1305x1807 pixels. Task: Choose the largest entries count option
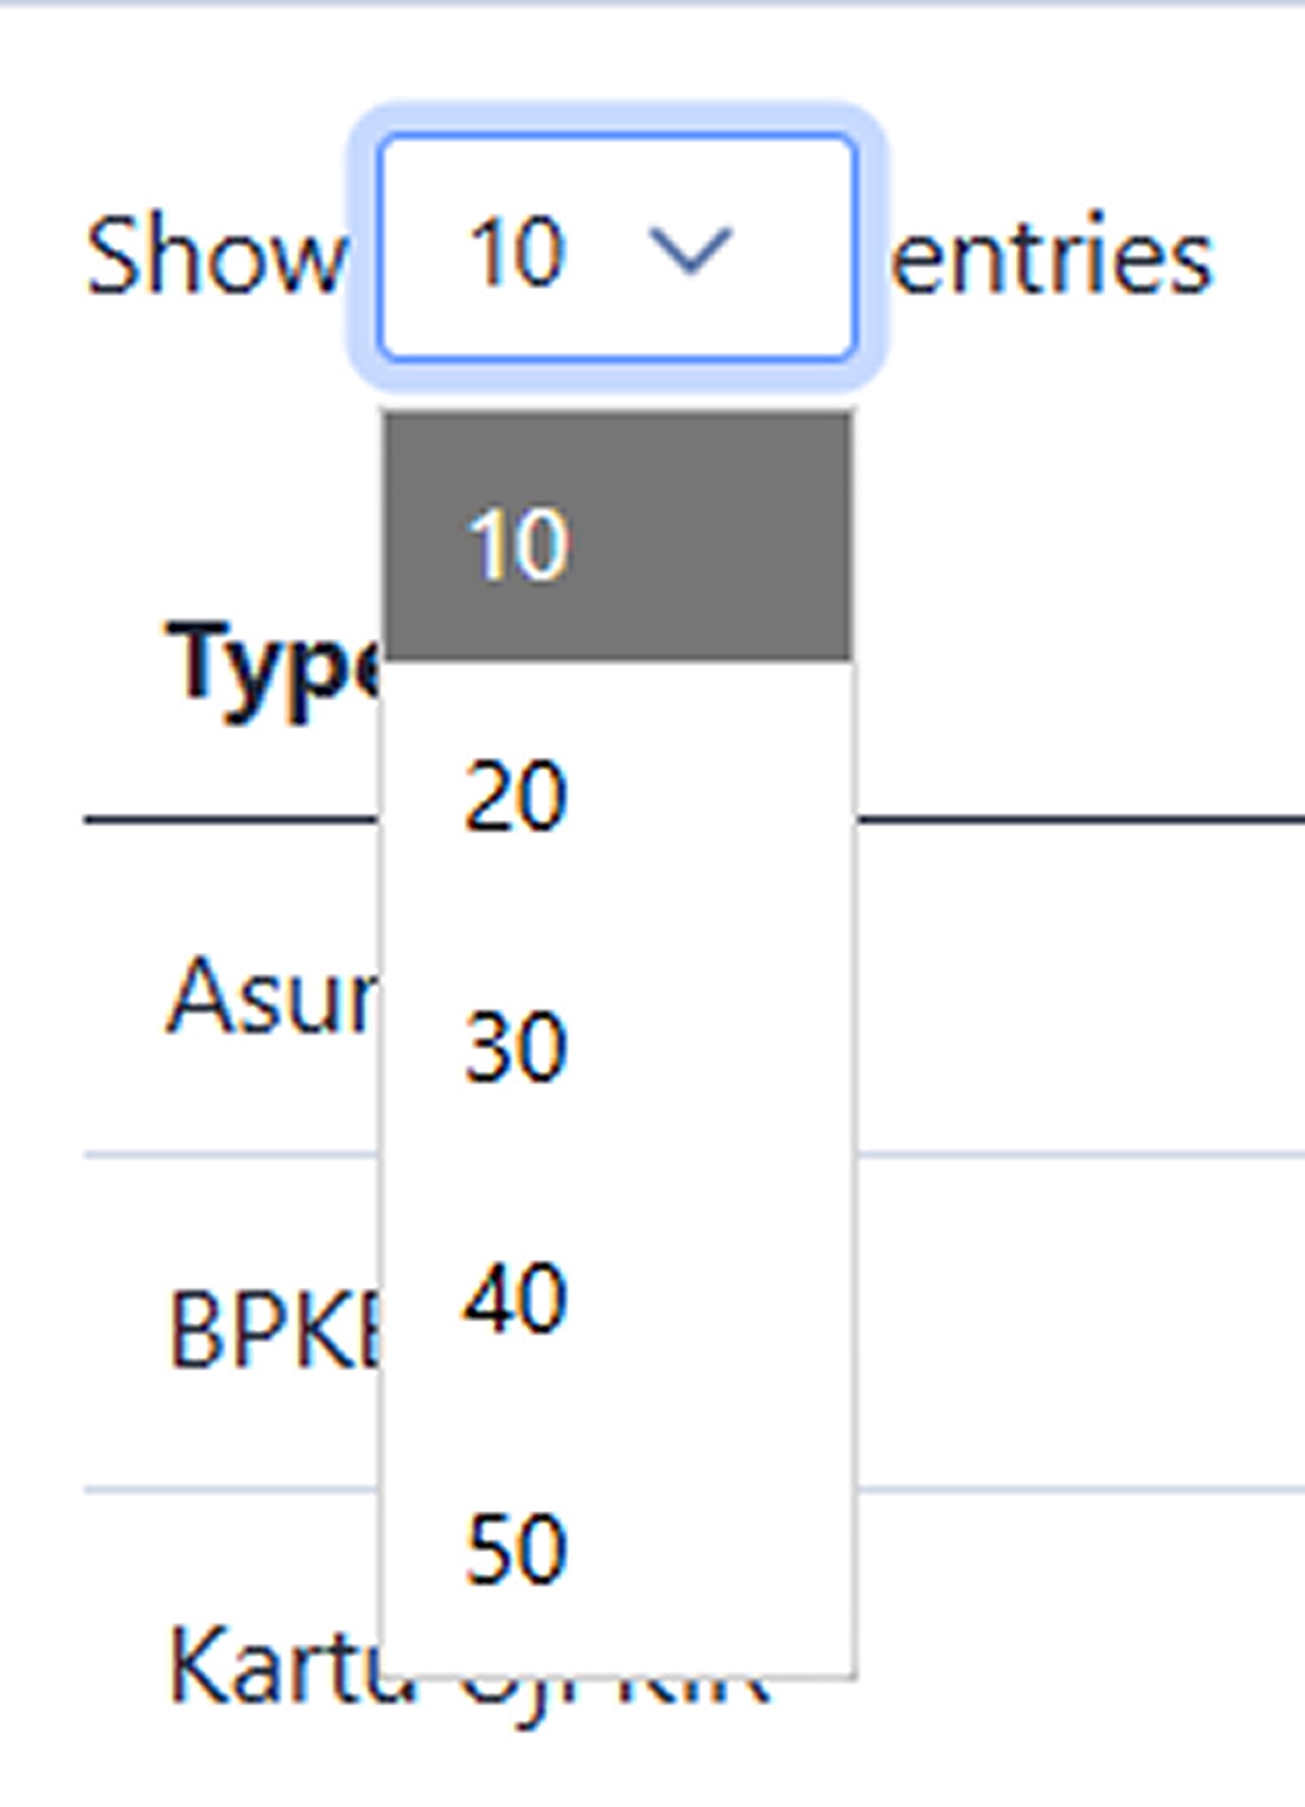(514, 1549)
